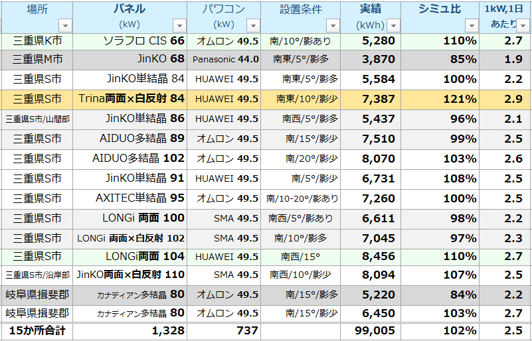The height and width of the screenshot is (341, 532).
Task: Select the 三重県K市 location cell
Action: coord(37,41)
